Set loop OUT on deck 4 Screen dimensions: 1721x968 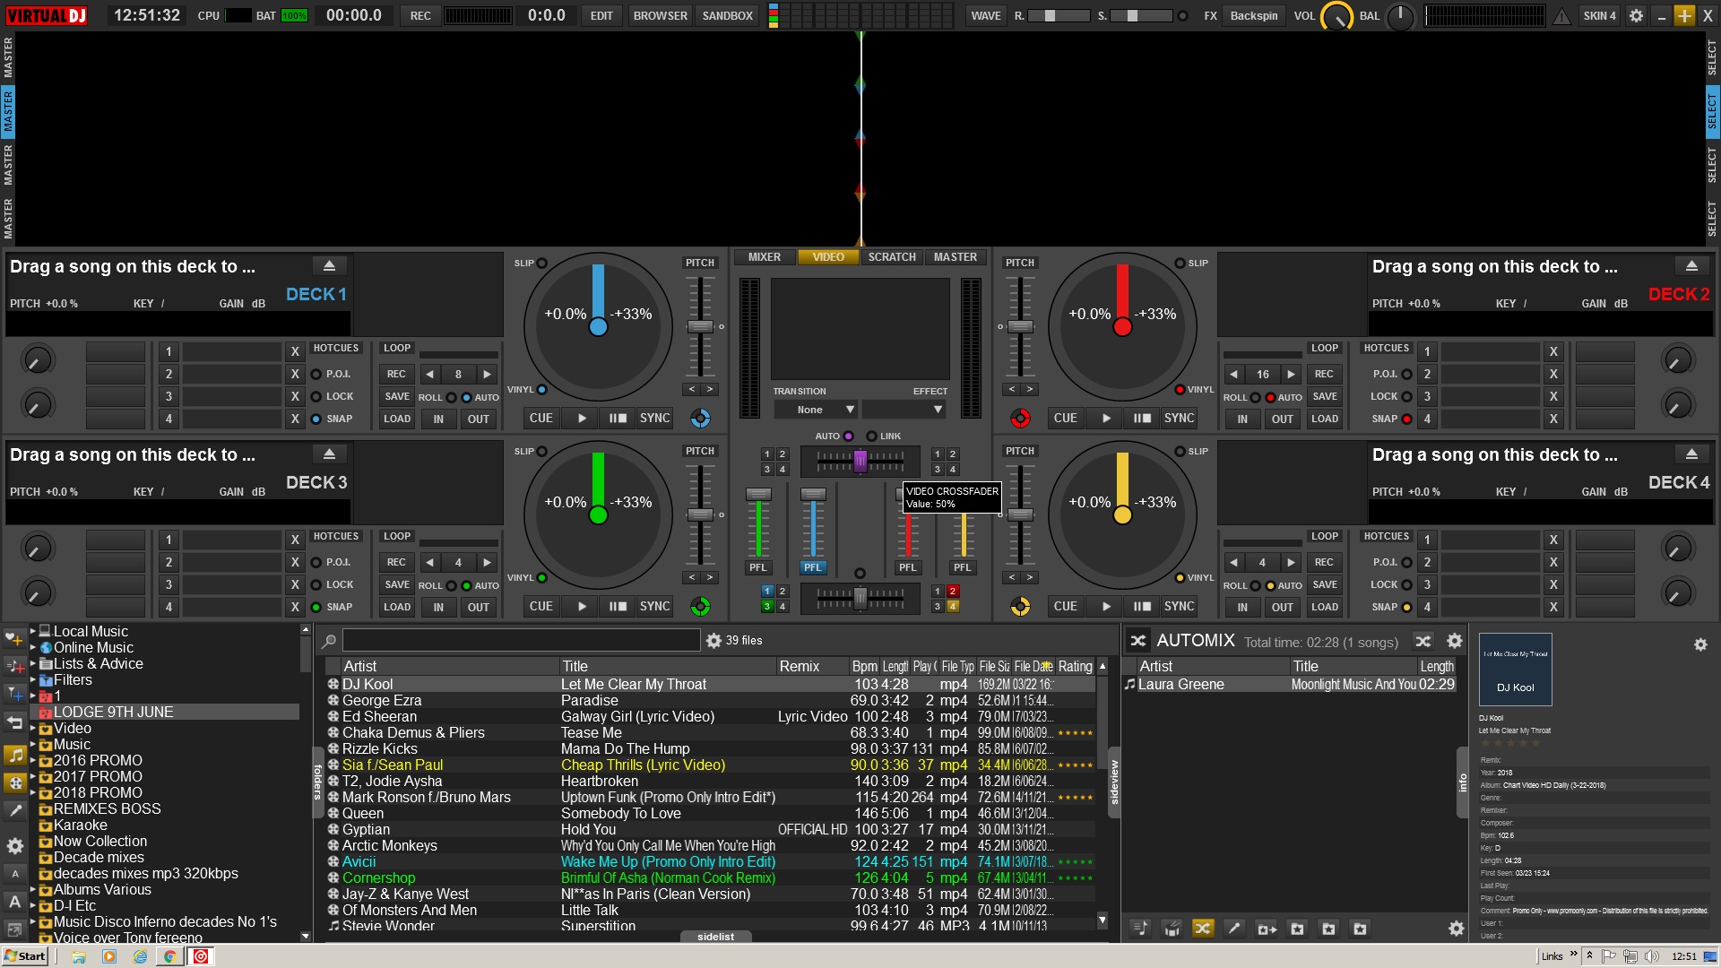tap(1283, 607)
